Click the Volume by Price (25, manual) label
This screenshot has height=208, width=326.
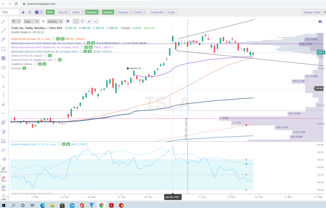click(x=26, y=56)
